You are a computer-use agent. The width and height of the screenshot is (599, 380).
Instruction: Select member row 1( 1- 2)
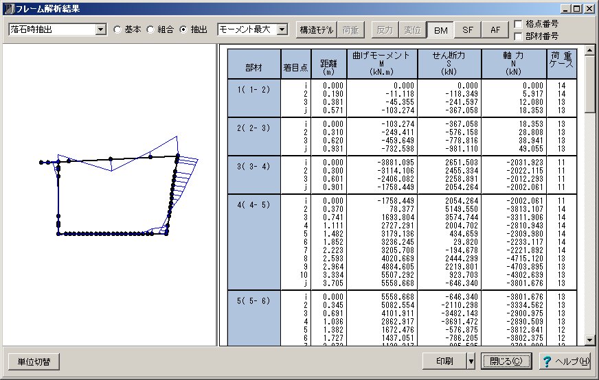pos(254,98)
